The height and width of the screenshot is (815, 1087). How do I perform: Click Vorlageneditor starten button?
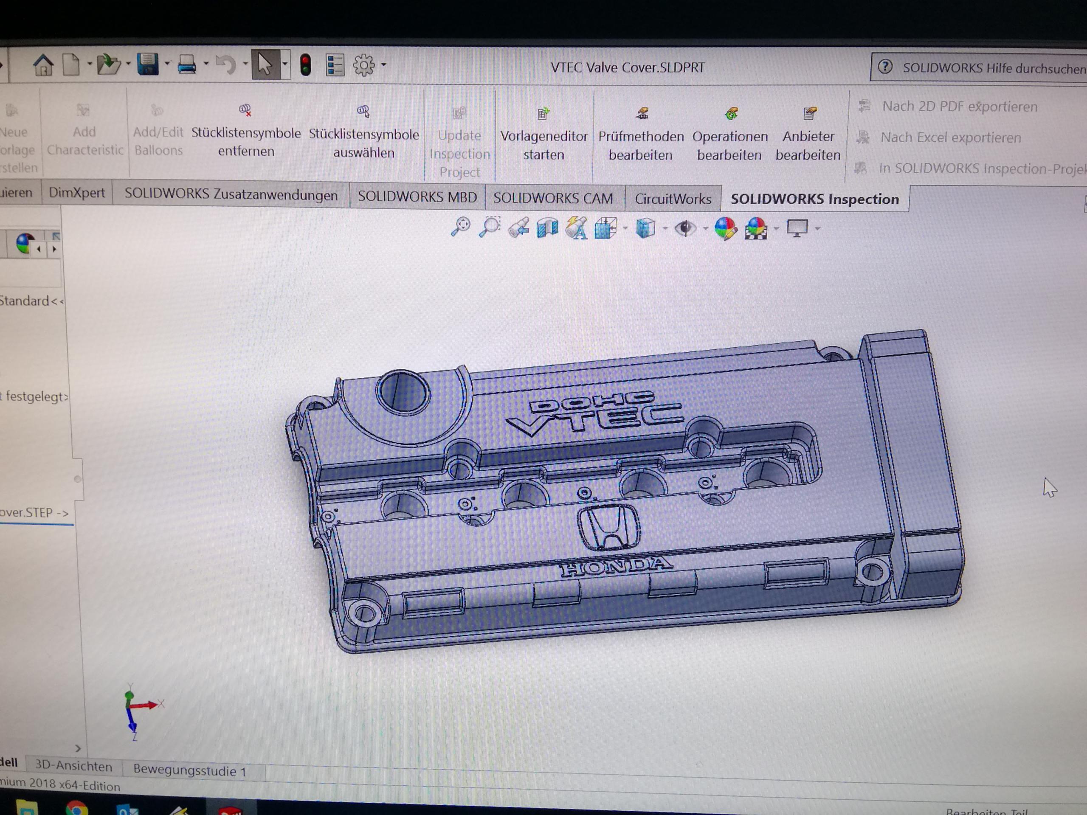pos(543,134)
